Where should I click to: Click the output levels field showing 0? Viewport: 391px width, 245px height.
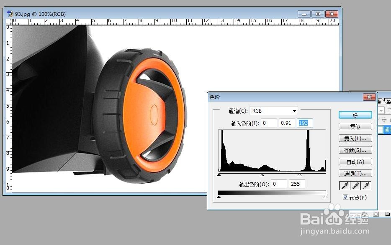click(x=279, y=184)
